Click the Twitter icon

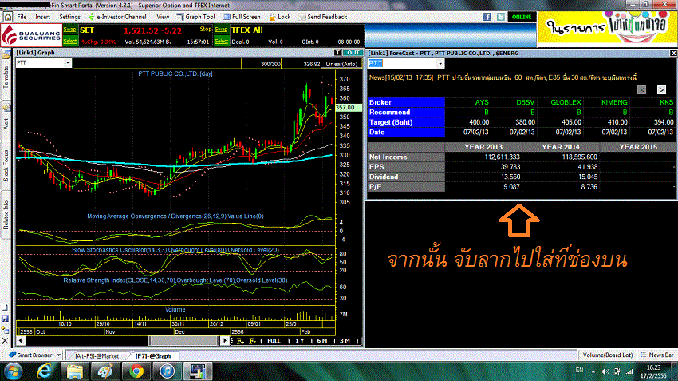pyautogui.click(x=500, y=17)
